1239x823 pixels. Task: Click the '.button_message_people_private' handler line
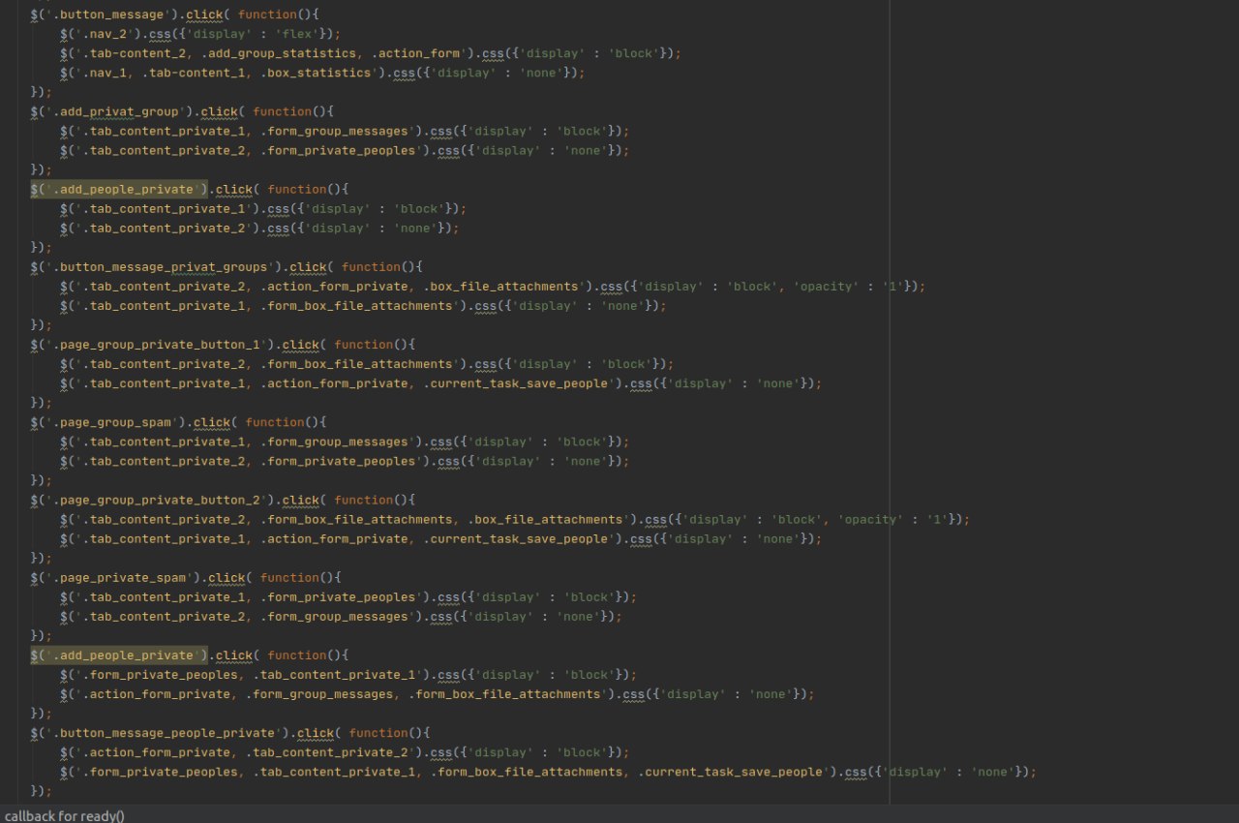[229, 732]
